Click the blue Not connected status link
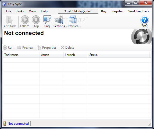This screenshot has height=129, width=154. tap(18, 124)
